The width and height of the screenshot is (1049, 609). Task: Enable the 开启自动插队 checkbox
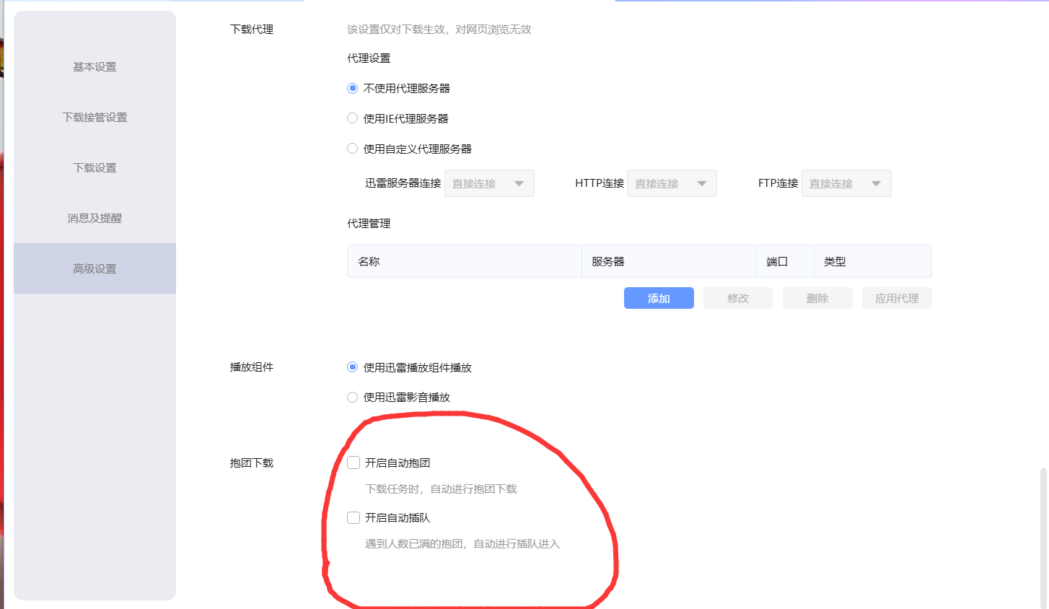point(353,517)
